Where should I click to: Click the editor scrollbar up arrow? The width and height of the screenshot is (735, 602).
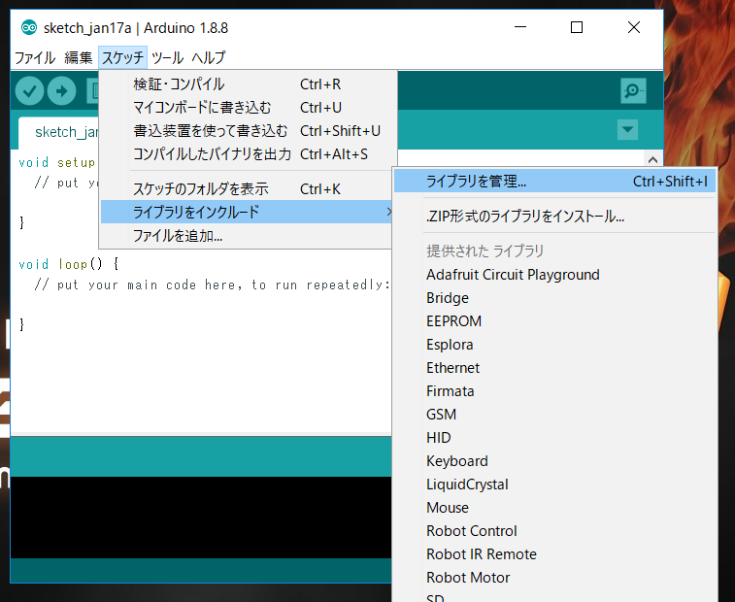point(652,159)
